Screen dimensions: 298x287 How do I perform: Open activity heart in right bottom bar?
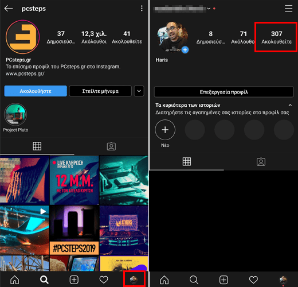[253, 280]
